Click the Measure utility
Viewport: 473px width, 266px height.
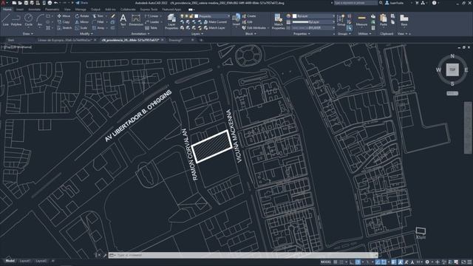click(x=361, y=20)
